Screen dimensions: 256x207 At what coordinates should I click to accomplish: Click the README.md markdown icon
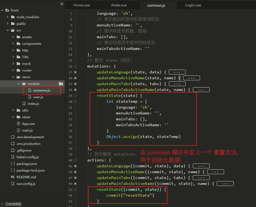pos(13,177)
